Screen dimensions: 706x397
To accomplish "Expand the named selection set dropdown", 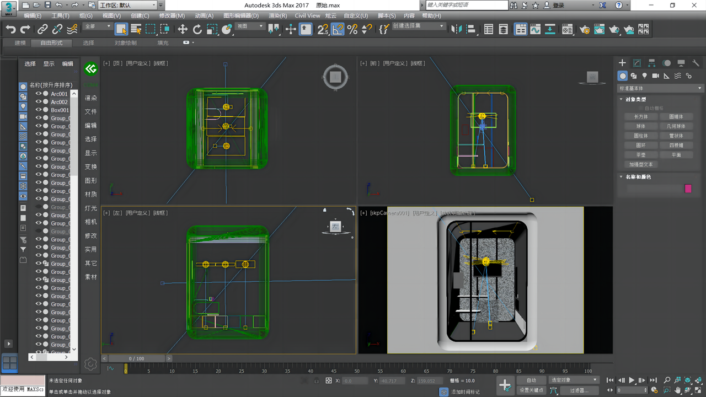I will tap(441, 26).
